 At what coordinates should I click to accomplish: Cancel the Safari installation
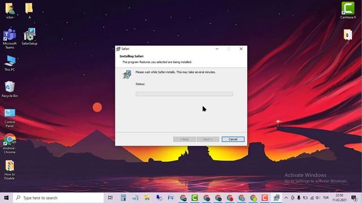[x=233, y=139]
